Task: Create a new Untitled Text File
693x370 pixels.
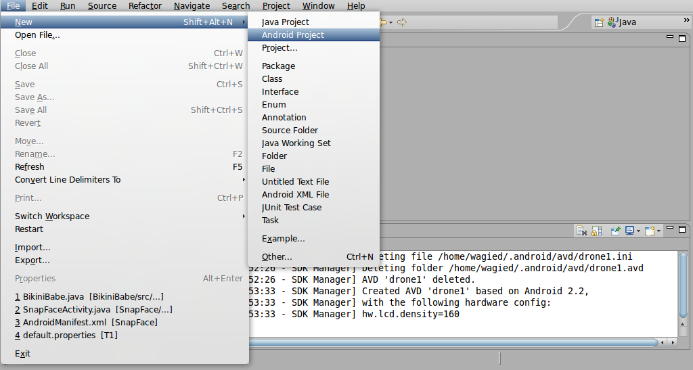Action: (x=314, y=181)
